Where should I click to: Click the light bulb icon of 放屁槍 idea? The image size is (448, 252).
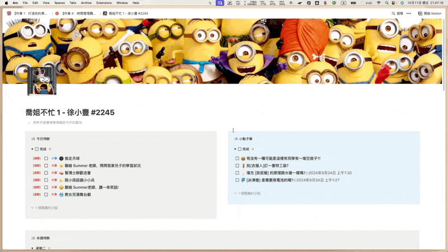point(243,173)
